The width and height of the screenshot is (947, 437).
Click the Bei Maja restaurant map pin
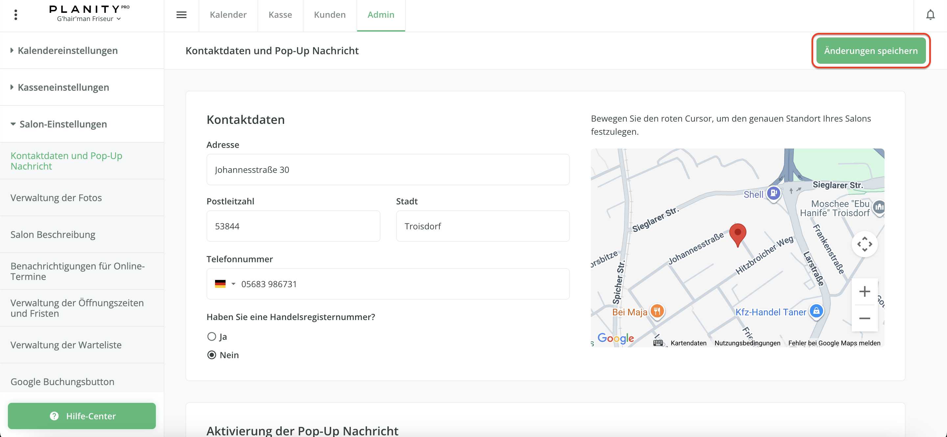pyautogui.click(x=657, y=311)
